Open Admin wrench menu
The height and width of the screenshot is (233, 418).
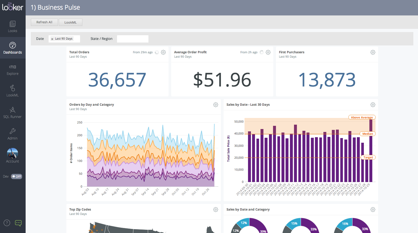[13, 134]
